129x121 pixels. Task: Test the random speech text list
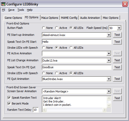tap(117, 98)
